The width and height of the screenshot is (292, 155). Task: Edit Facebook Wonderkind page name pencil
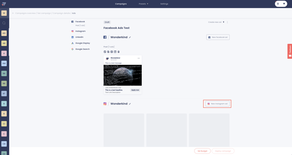(130, 37)
